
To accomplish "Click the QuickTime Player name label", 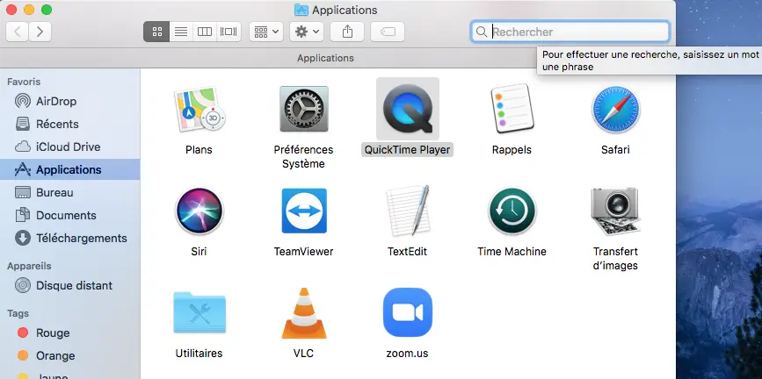I will pos(408,149).
